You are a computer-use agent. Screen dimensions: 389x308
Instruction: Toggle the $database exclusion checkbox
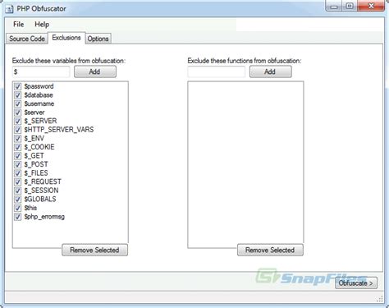pos(18,95)
